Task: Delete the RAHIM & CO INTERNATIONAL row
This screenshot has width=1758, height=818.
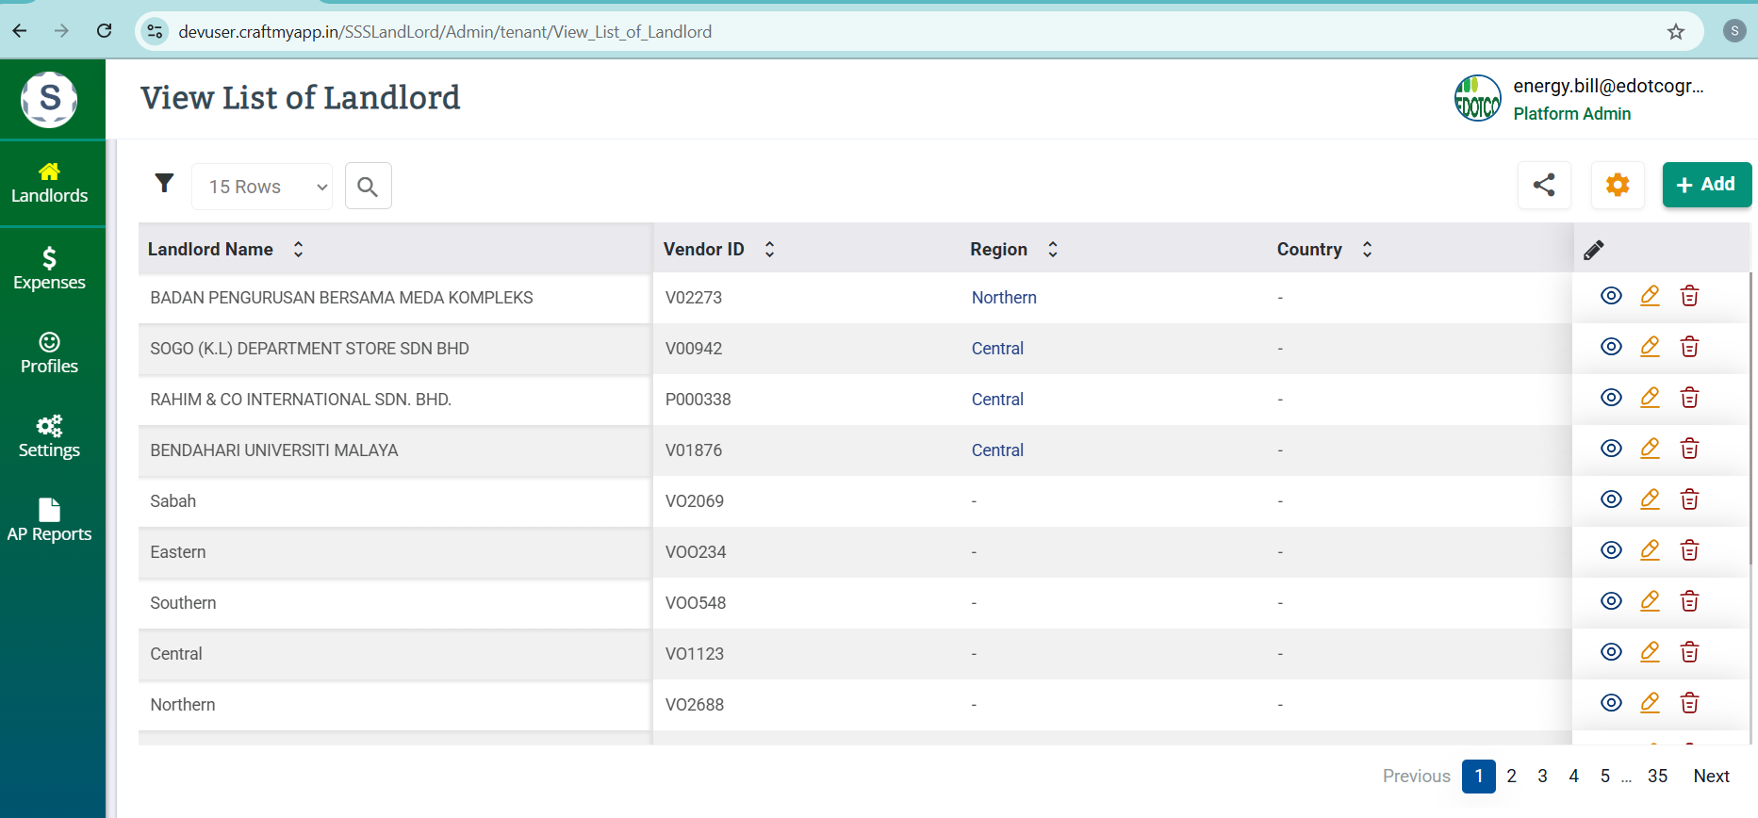Action: (1689, 398)
